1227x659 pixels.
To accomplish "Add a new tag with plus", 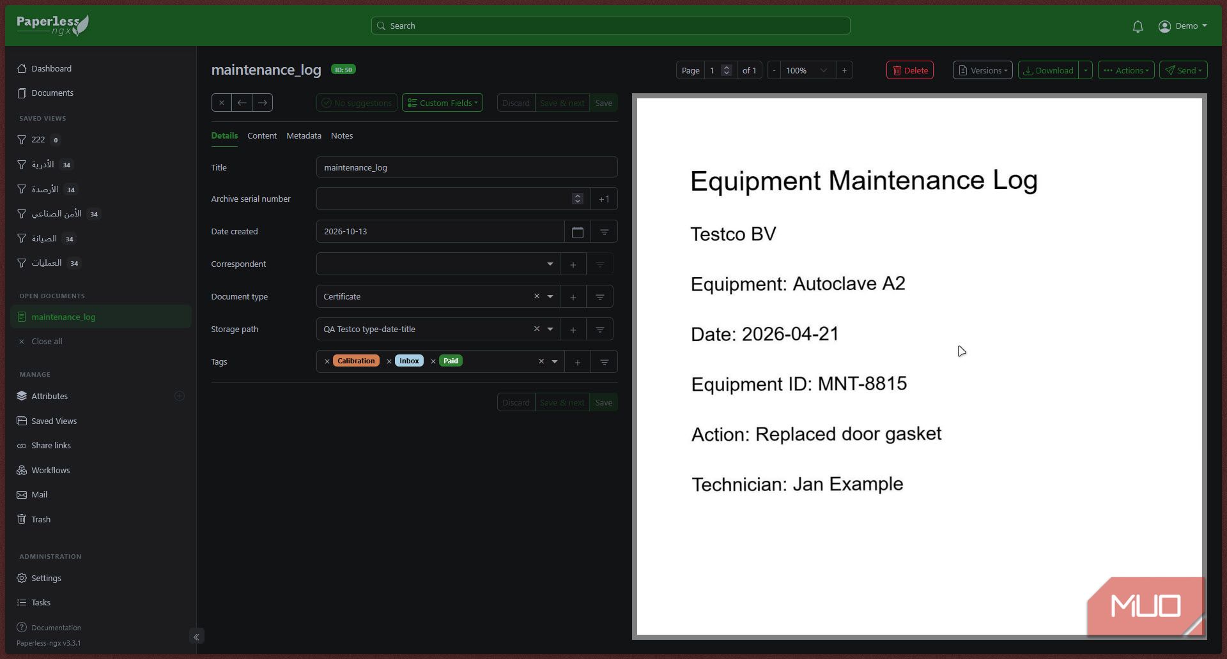I will pyautogui.click(x=578, y=362).
